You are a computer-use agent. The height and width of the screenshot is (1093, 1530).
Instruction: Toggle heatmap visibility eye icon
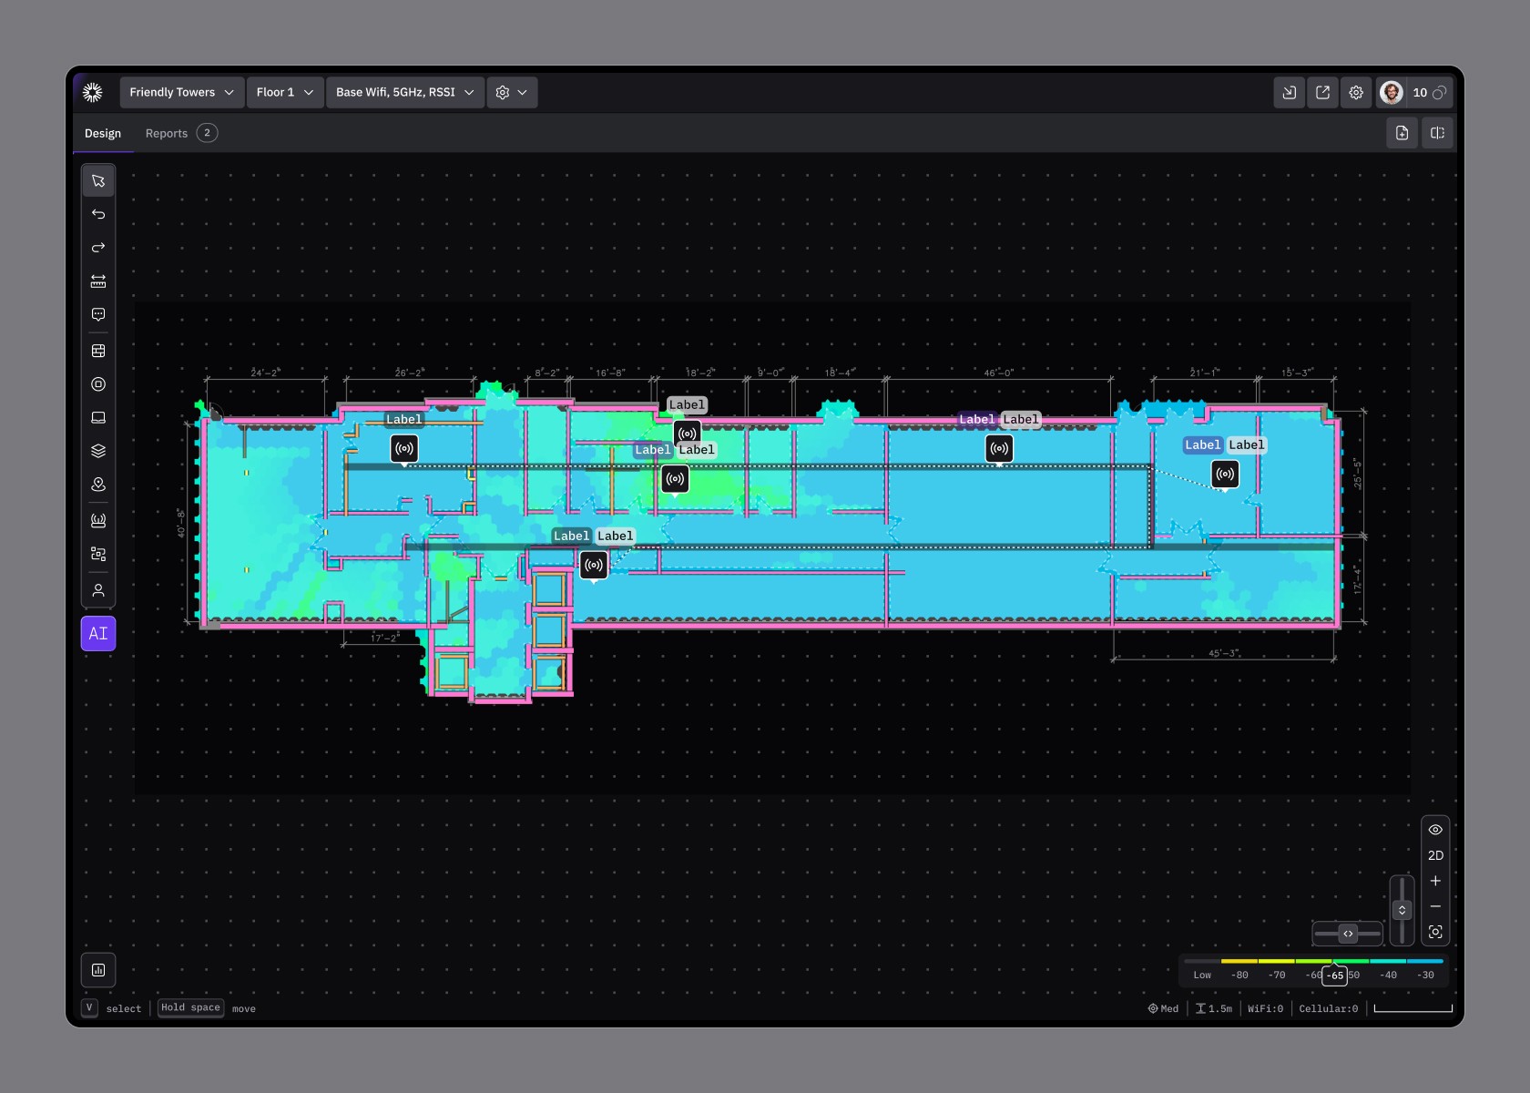click(1435, 830)
